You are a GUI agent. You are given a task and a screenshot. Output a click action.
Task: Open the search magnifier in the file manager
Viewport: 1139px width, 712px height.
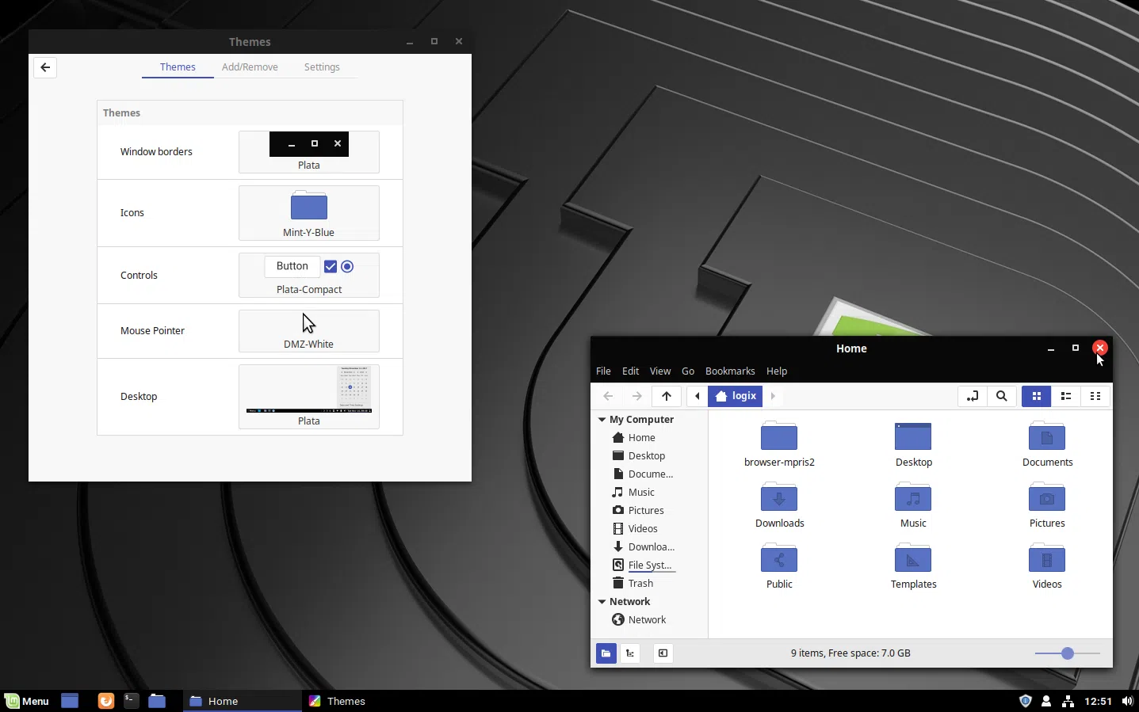(1002, 396)
